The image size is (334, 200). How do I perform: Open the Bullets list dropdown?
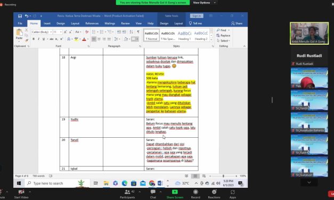point(97,32)
